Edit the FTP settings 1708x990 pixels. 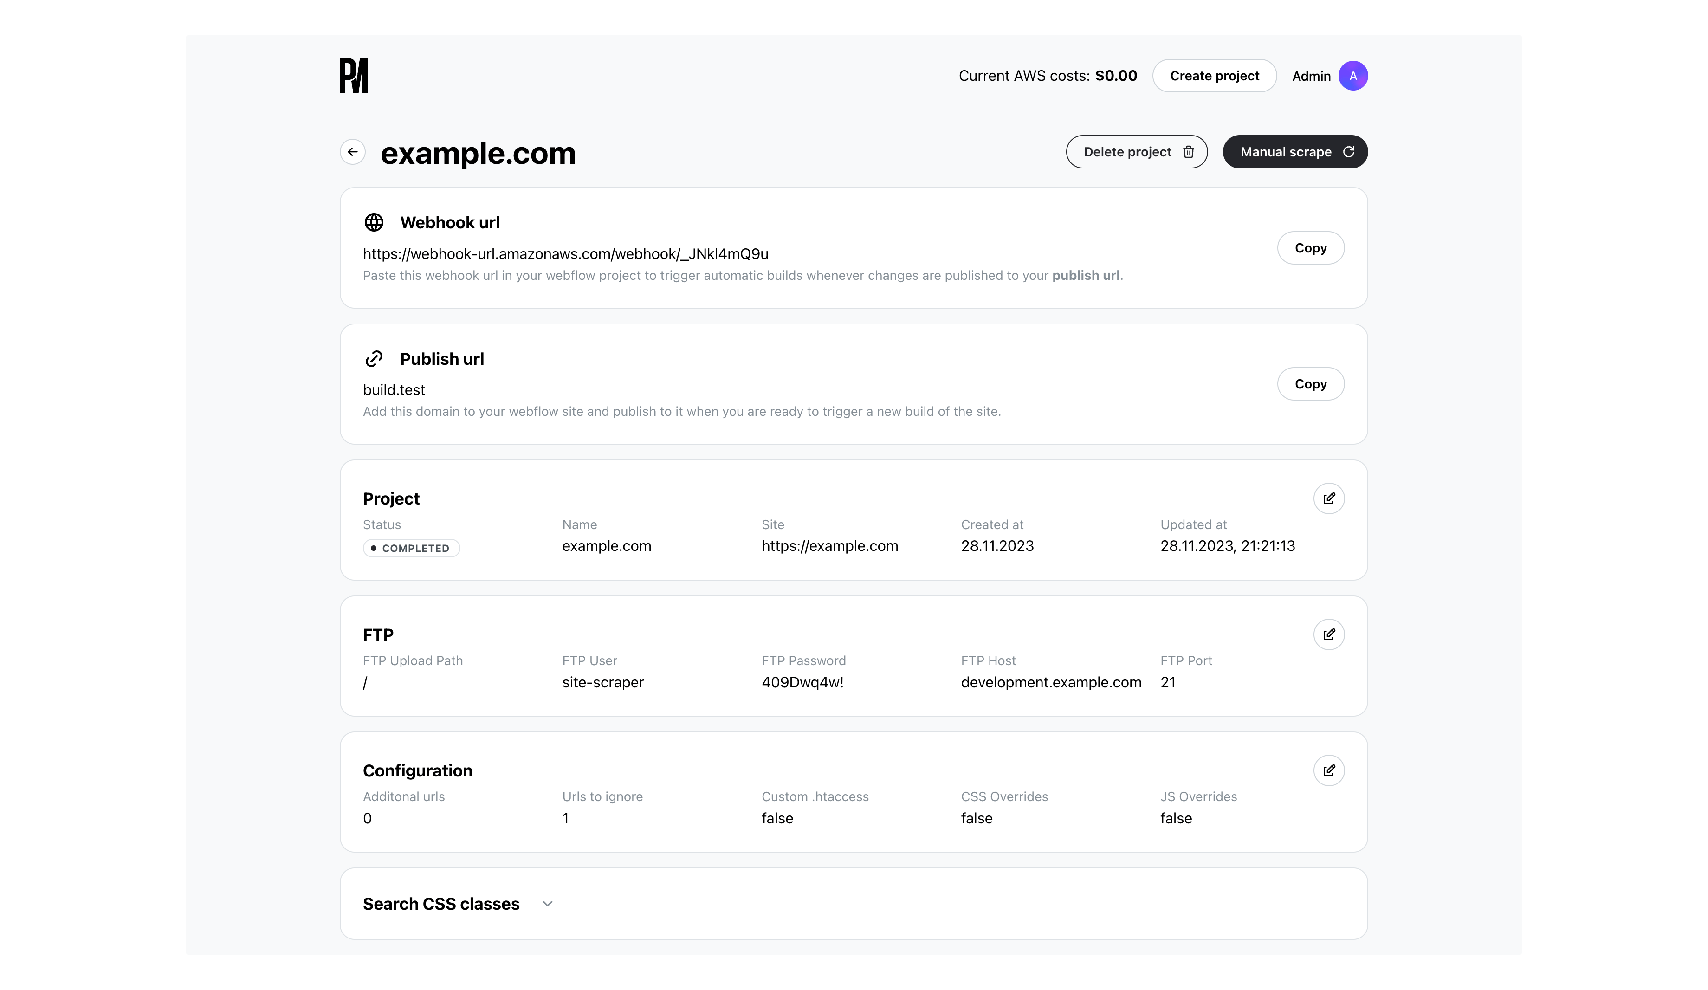pyautogui.click(x=1328, y=634)
